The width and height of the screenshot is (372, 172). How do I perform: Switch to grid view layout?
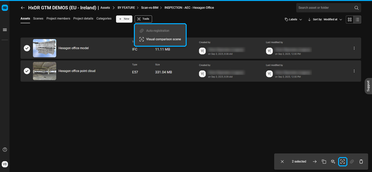point(350,20)
